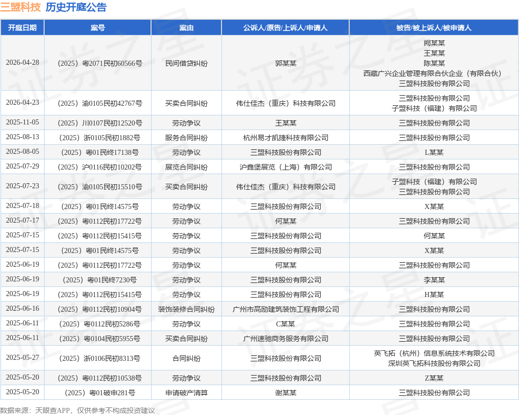Screen dimensions: 519x415
Task: Click the 被告/被上诉人/被申请人 column header
Action: tap(434, 28)
